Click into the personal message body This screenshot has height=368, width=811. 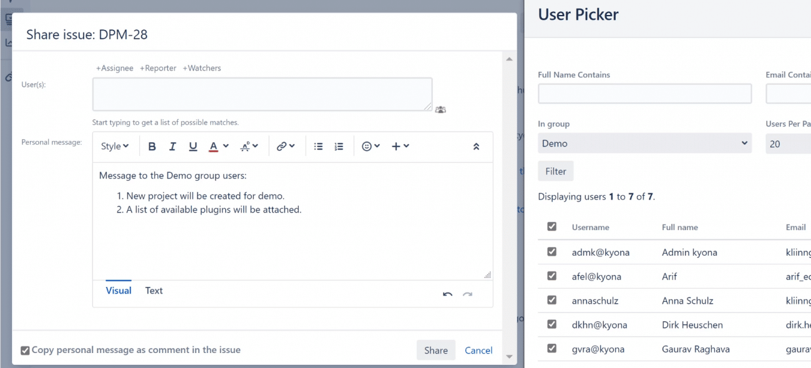pyautogui.click(x=293, y=221)
